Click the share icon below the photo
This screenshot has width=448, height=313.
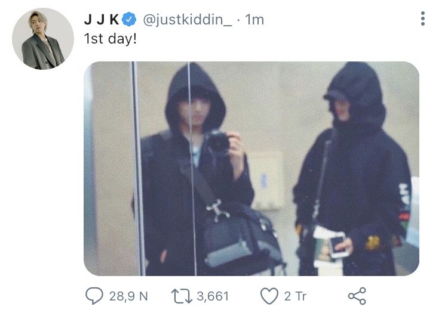pyautogui.click(x=357, y=296)
